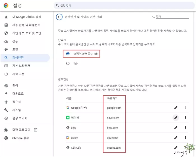The image size is (196, 157).
Task: Click the sidebar magnifier icon for 검색엔진
Action: click(6, 58)
